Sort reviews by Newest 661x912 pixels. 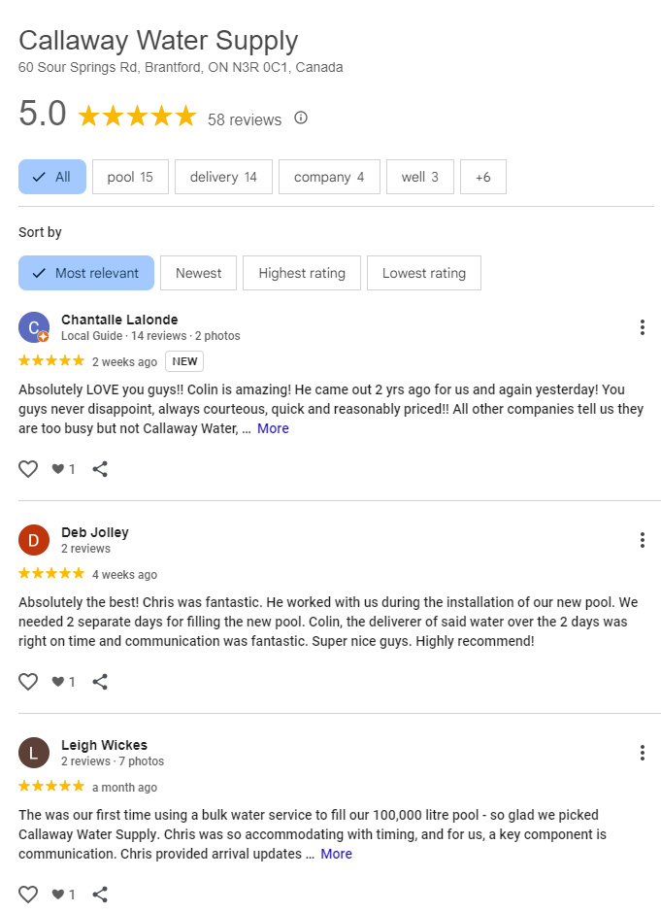tap(198, 273)
